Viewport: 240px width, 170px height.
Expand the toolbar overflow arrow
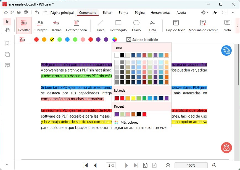(x=237, y=26)
